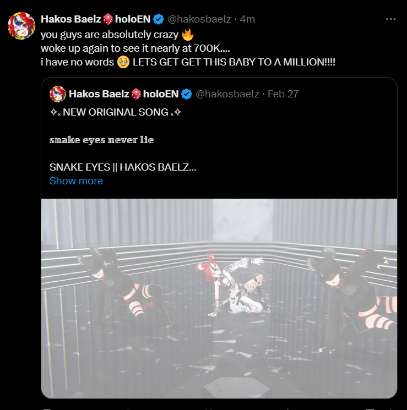Expand quoted tweet with Show more
407x410 pixels.
(x=76, y=181)
